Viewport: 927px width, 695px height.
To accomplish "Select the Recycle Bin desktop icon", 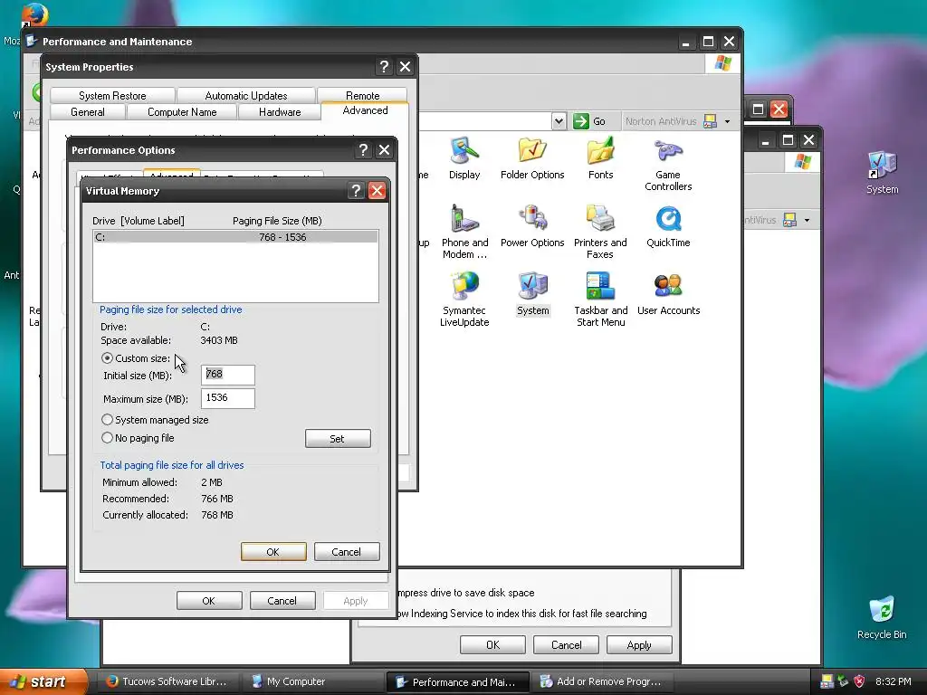I will (882, 617).
